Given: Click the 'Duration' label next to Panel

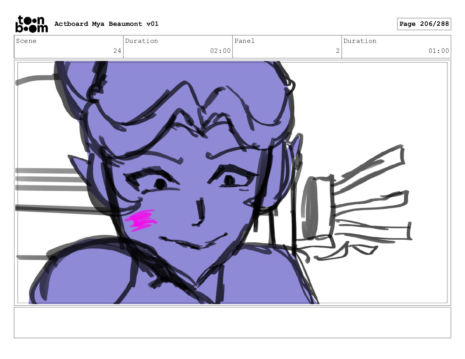Looking at the screenshot, I should point(360,41).
